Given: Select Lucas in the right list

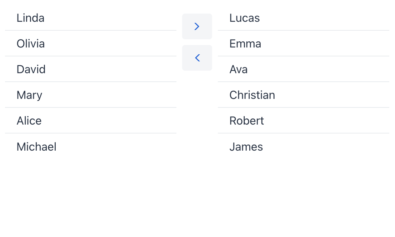Looking at the screenshot, I should (245, 18).
